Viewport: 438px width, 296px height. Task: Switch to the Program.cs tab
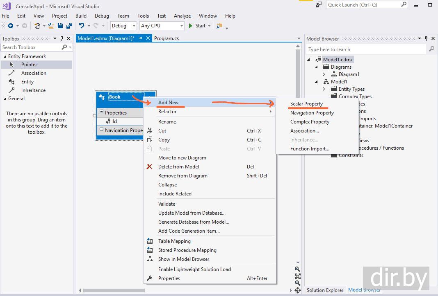pos(167,38)
